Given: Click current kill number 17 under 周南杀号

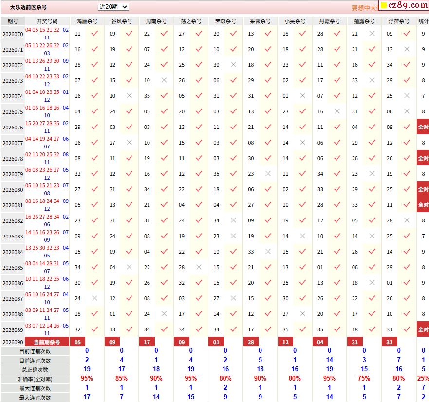Looking at the screenshot, I should pos(147,342).
